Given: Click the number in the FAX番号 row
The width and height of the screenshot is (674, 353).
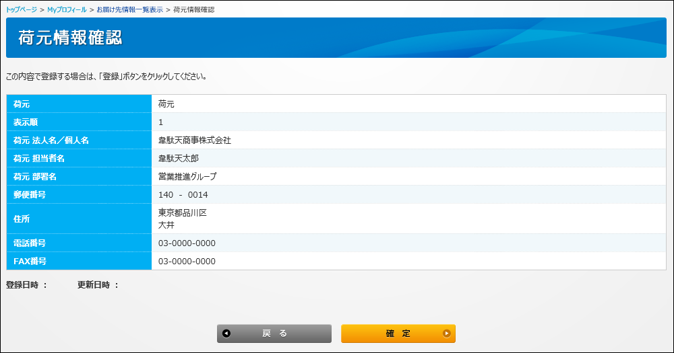Looking at the screenshot, I should pos(187,262).
